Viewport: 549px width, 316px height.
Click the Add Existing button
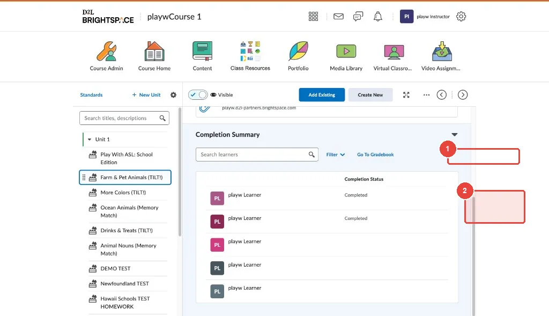(x=322, y=95)
